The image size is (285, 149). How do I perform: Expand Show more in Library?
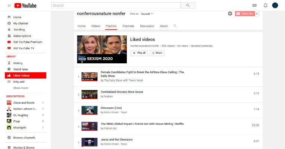21,88
